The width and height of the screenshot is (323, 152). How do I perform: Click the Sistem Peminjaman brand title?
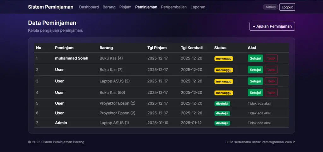pyautogui.click(x=50, y=7)
